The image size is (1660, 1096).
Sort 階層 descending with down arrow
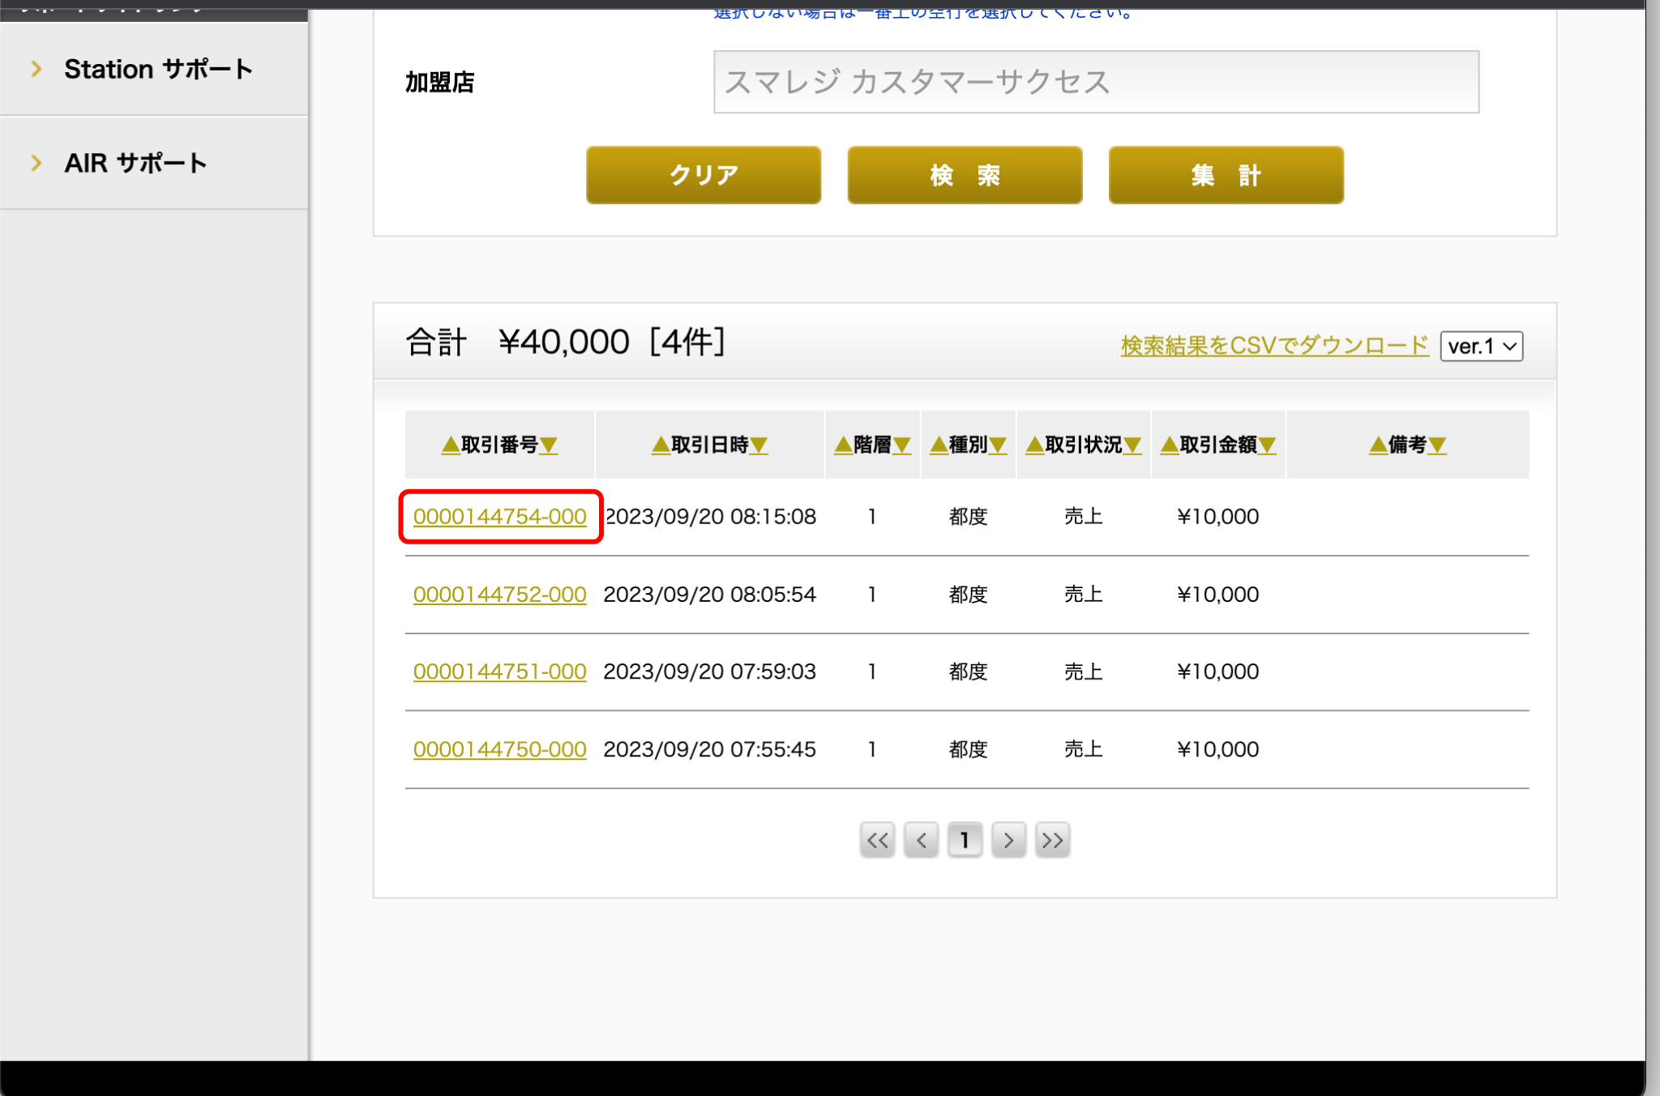(902, 445)
